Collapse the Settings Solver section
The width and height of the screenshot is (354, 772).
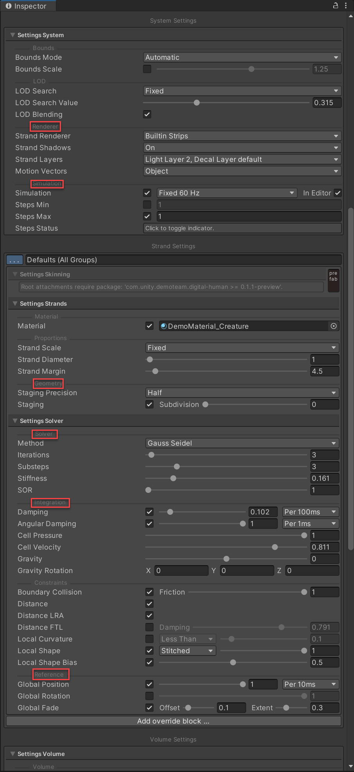[15, 421]
